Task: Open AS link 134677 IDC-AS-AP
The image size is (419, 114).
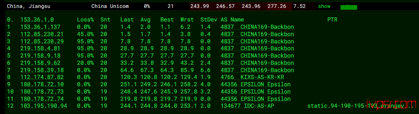Action: [247, 106]
